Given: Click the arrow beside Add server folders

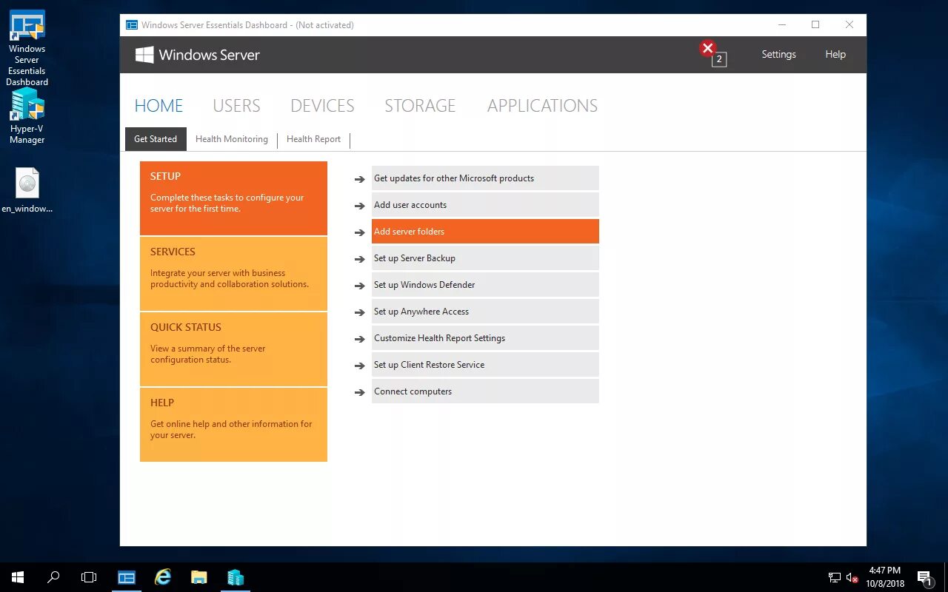Looking at the screenshot, I should point(360,232).
